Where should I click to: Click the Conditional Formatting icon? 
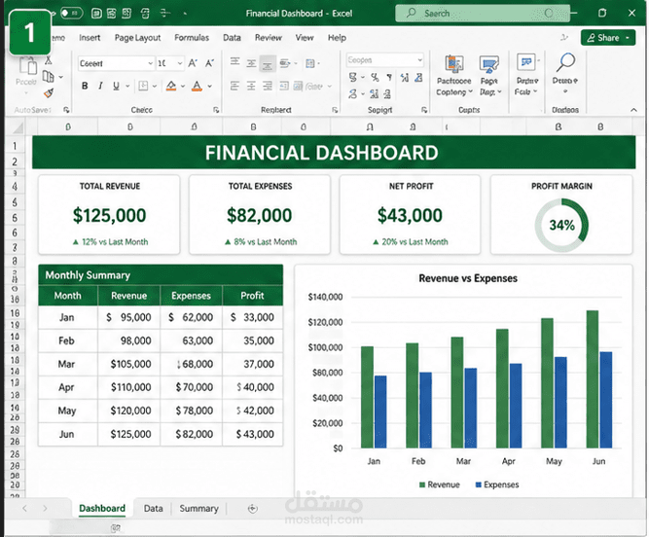click(x=453, y=64)
